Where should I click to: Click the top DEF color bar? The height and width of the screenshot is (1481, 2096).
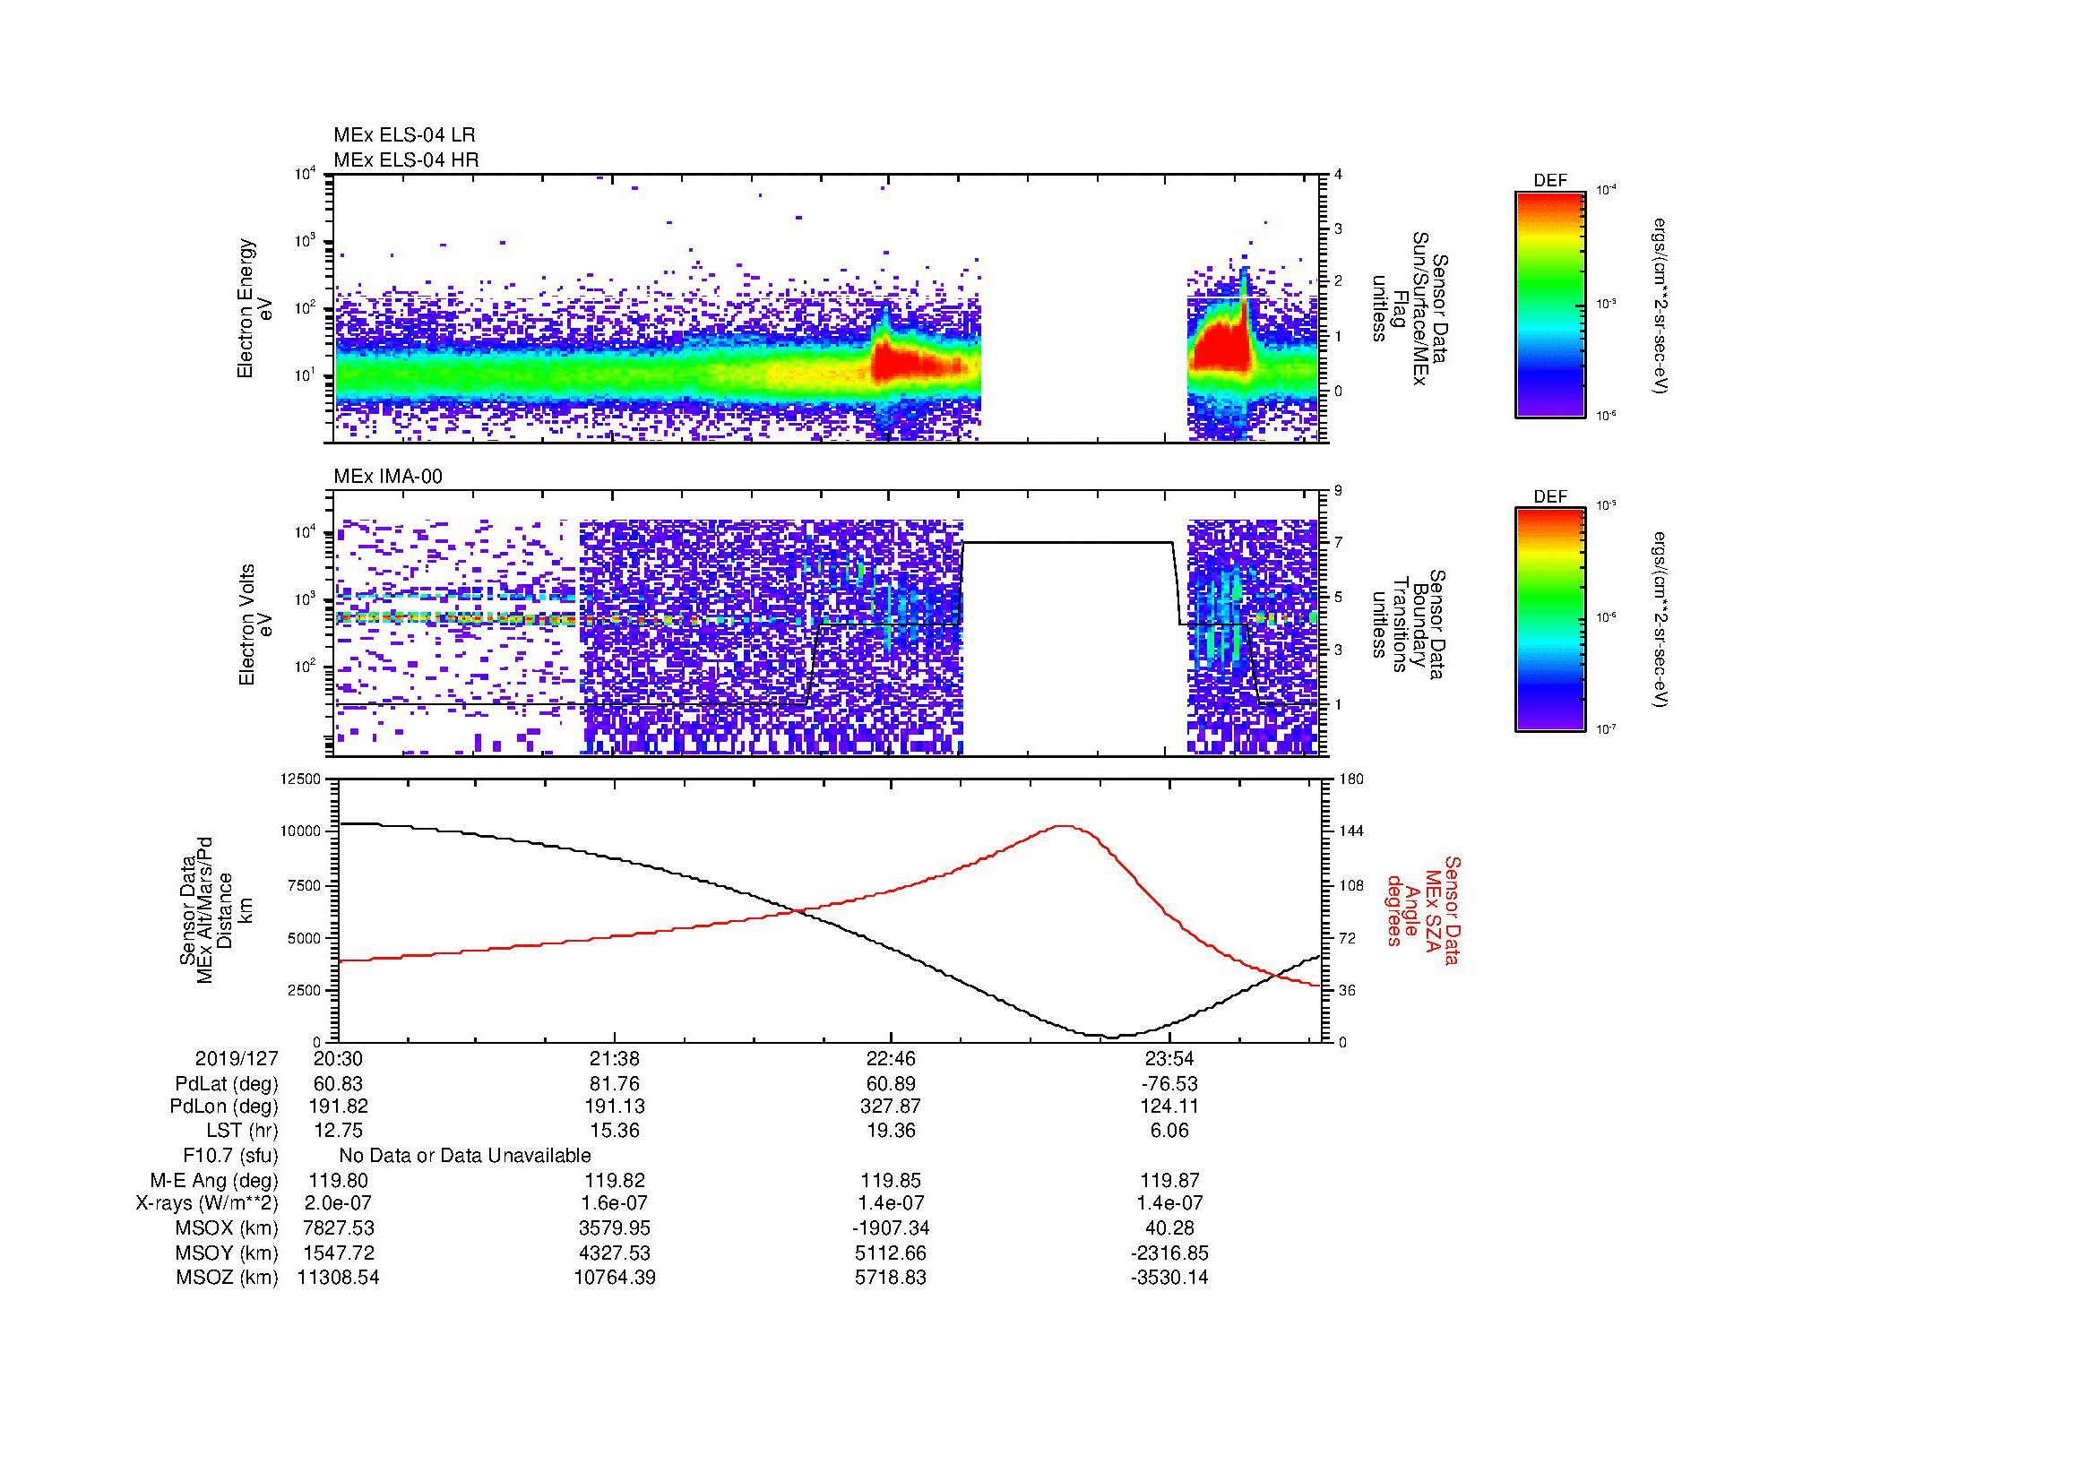click(x=1550, y=304)
